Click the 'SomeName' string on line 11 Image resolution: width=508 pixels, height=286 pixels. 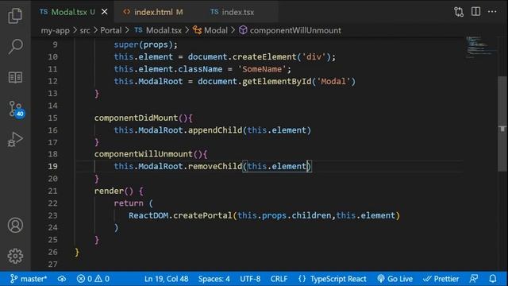tap(262, 69)
